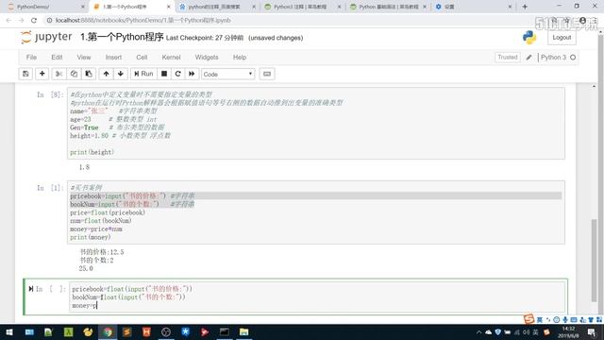
Task: Rename notebook via title 1.第一个Python程序
Action: 122,37
